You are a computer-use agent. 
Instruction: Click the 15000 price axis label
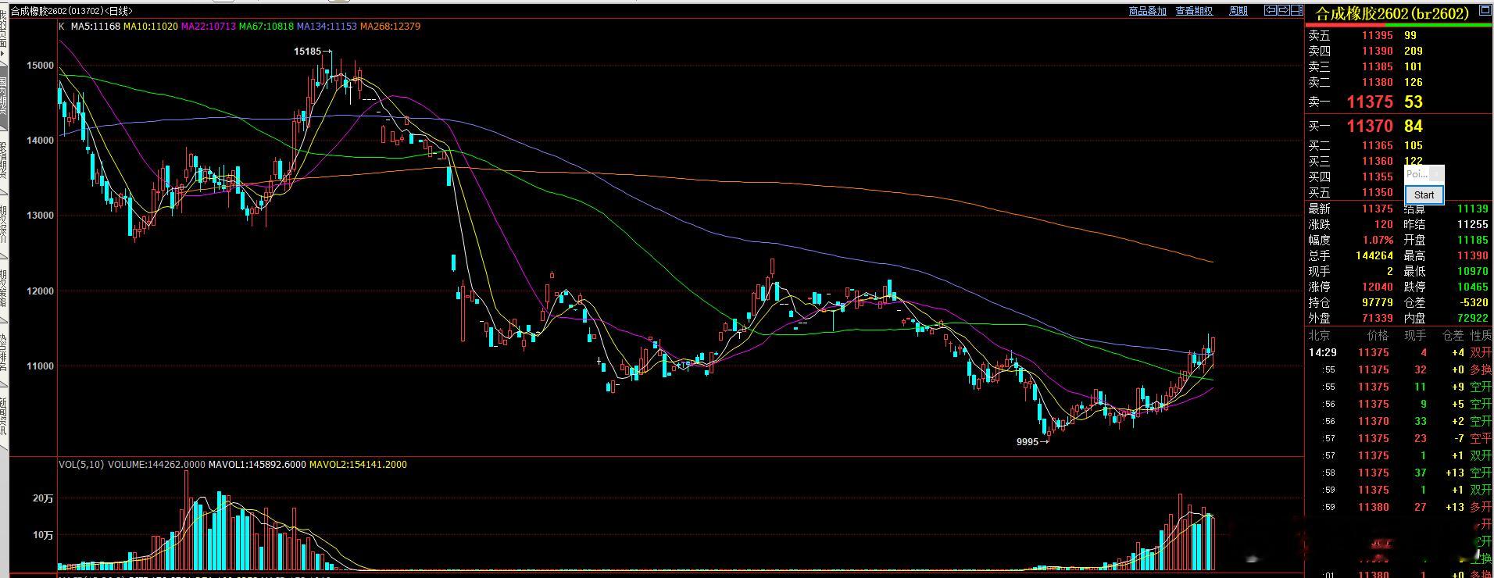41,66
